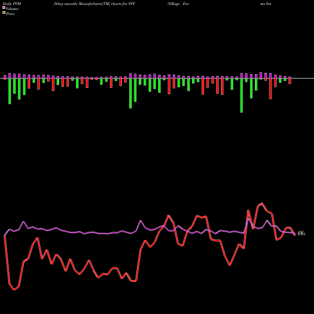Click the Village Far title text
This screenshot has height=314, width=314.
178,4
